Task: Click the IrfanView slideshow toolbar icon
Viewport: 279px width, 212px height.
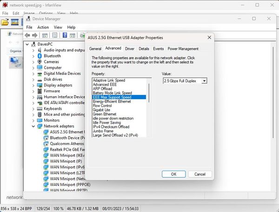Action: [15, 22]
